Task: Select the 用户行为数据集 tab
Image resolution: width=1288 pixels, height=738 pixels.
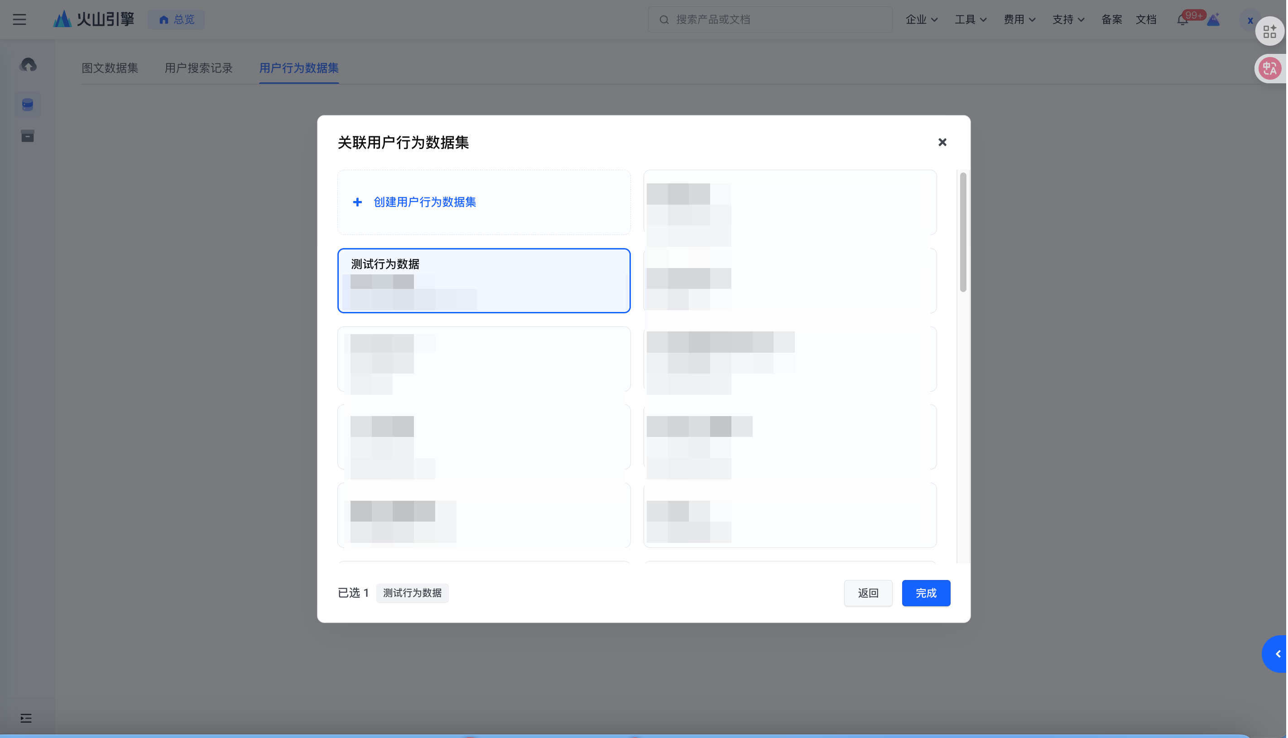Action: (x=299, y=68)
